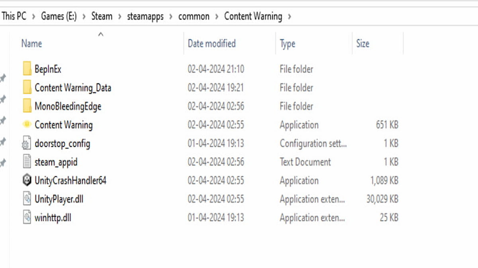The height and width of the screenshot is (268, 478).
Task: Go to Steam folder in address bar
Action: click(x=102, y=17)
